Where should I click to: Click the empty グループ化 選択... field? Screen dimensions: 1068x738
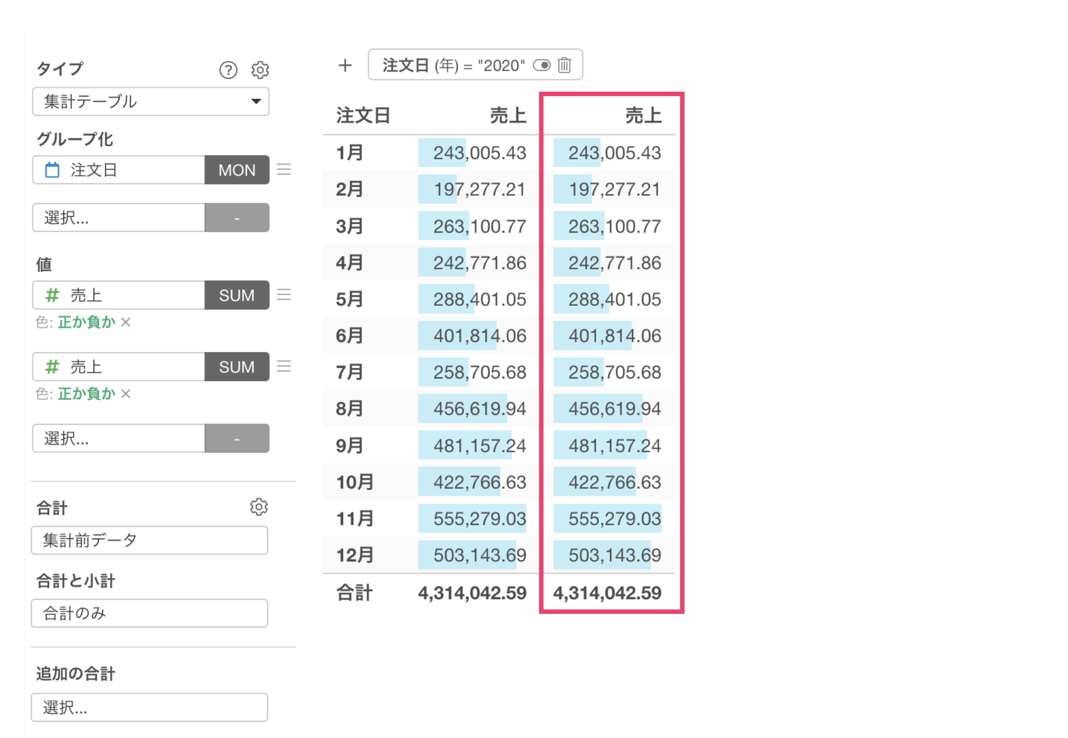point(119,217)
